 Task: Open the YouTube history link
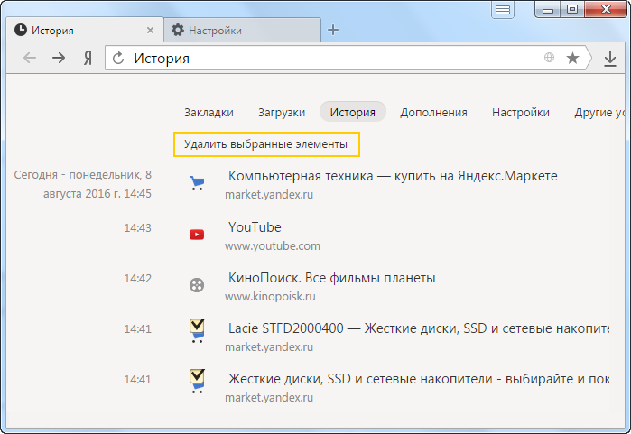point(255,227)
